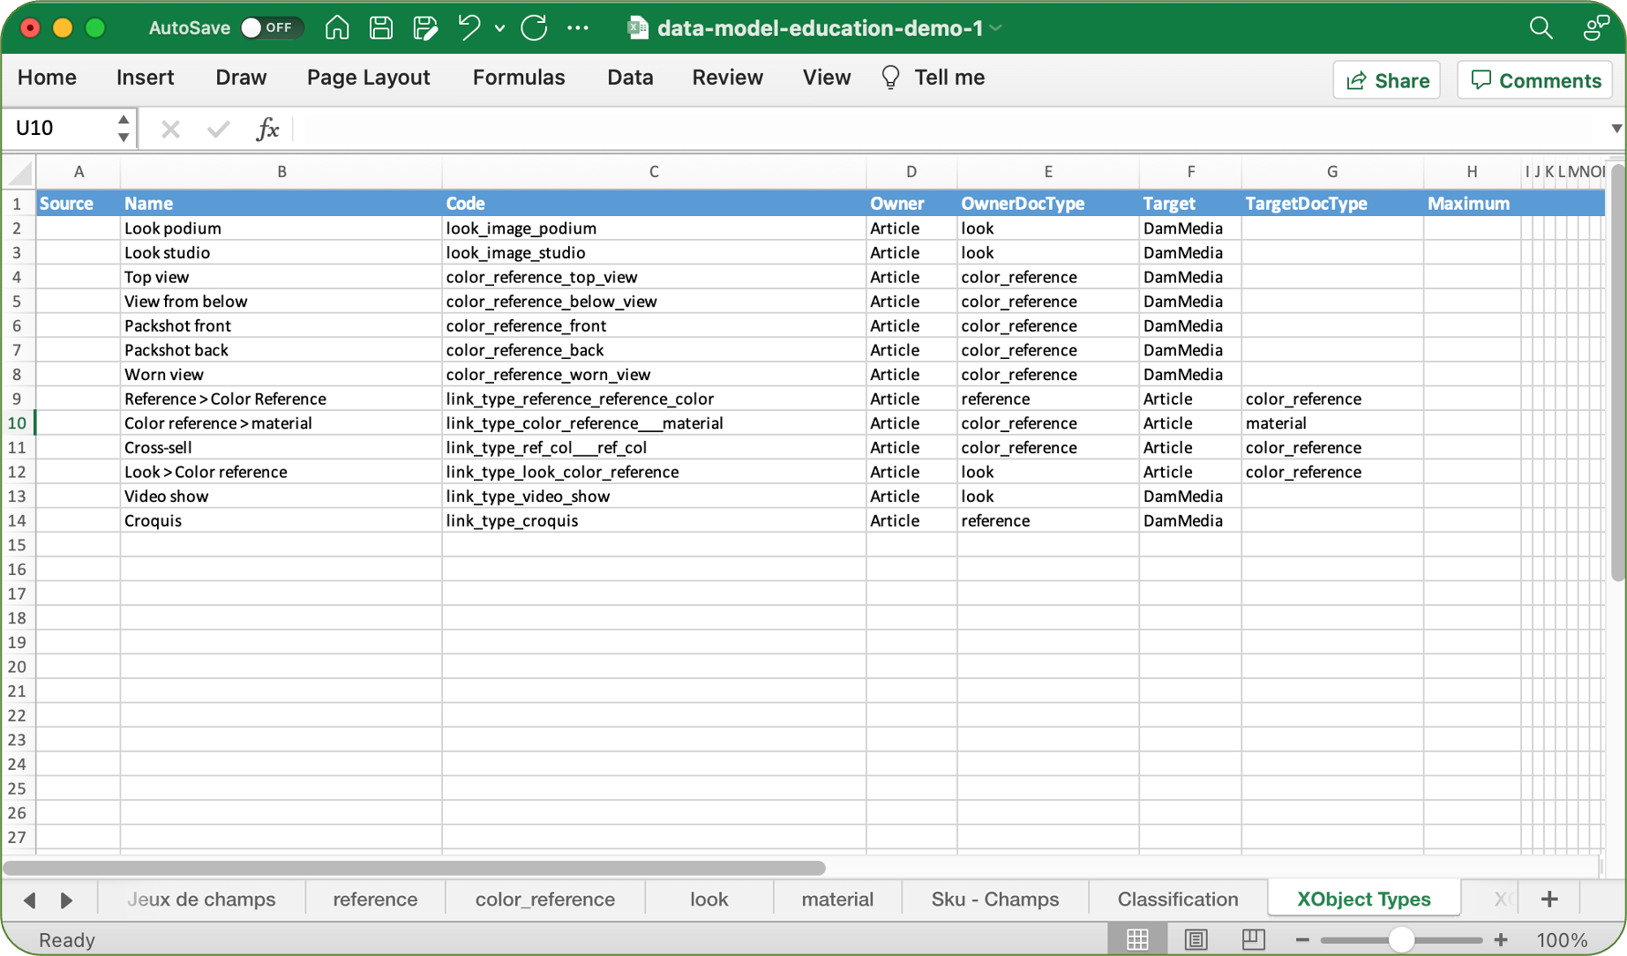Open the Undo history dropdown arrow
Image resolution: width=1627 pixels, height=956 pixels.
tap(499, 28)
